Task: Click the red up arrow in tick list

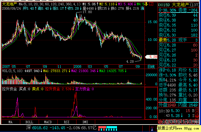Action: pyautogui.click(x=197, y=114)
